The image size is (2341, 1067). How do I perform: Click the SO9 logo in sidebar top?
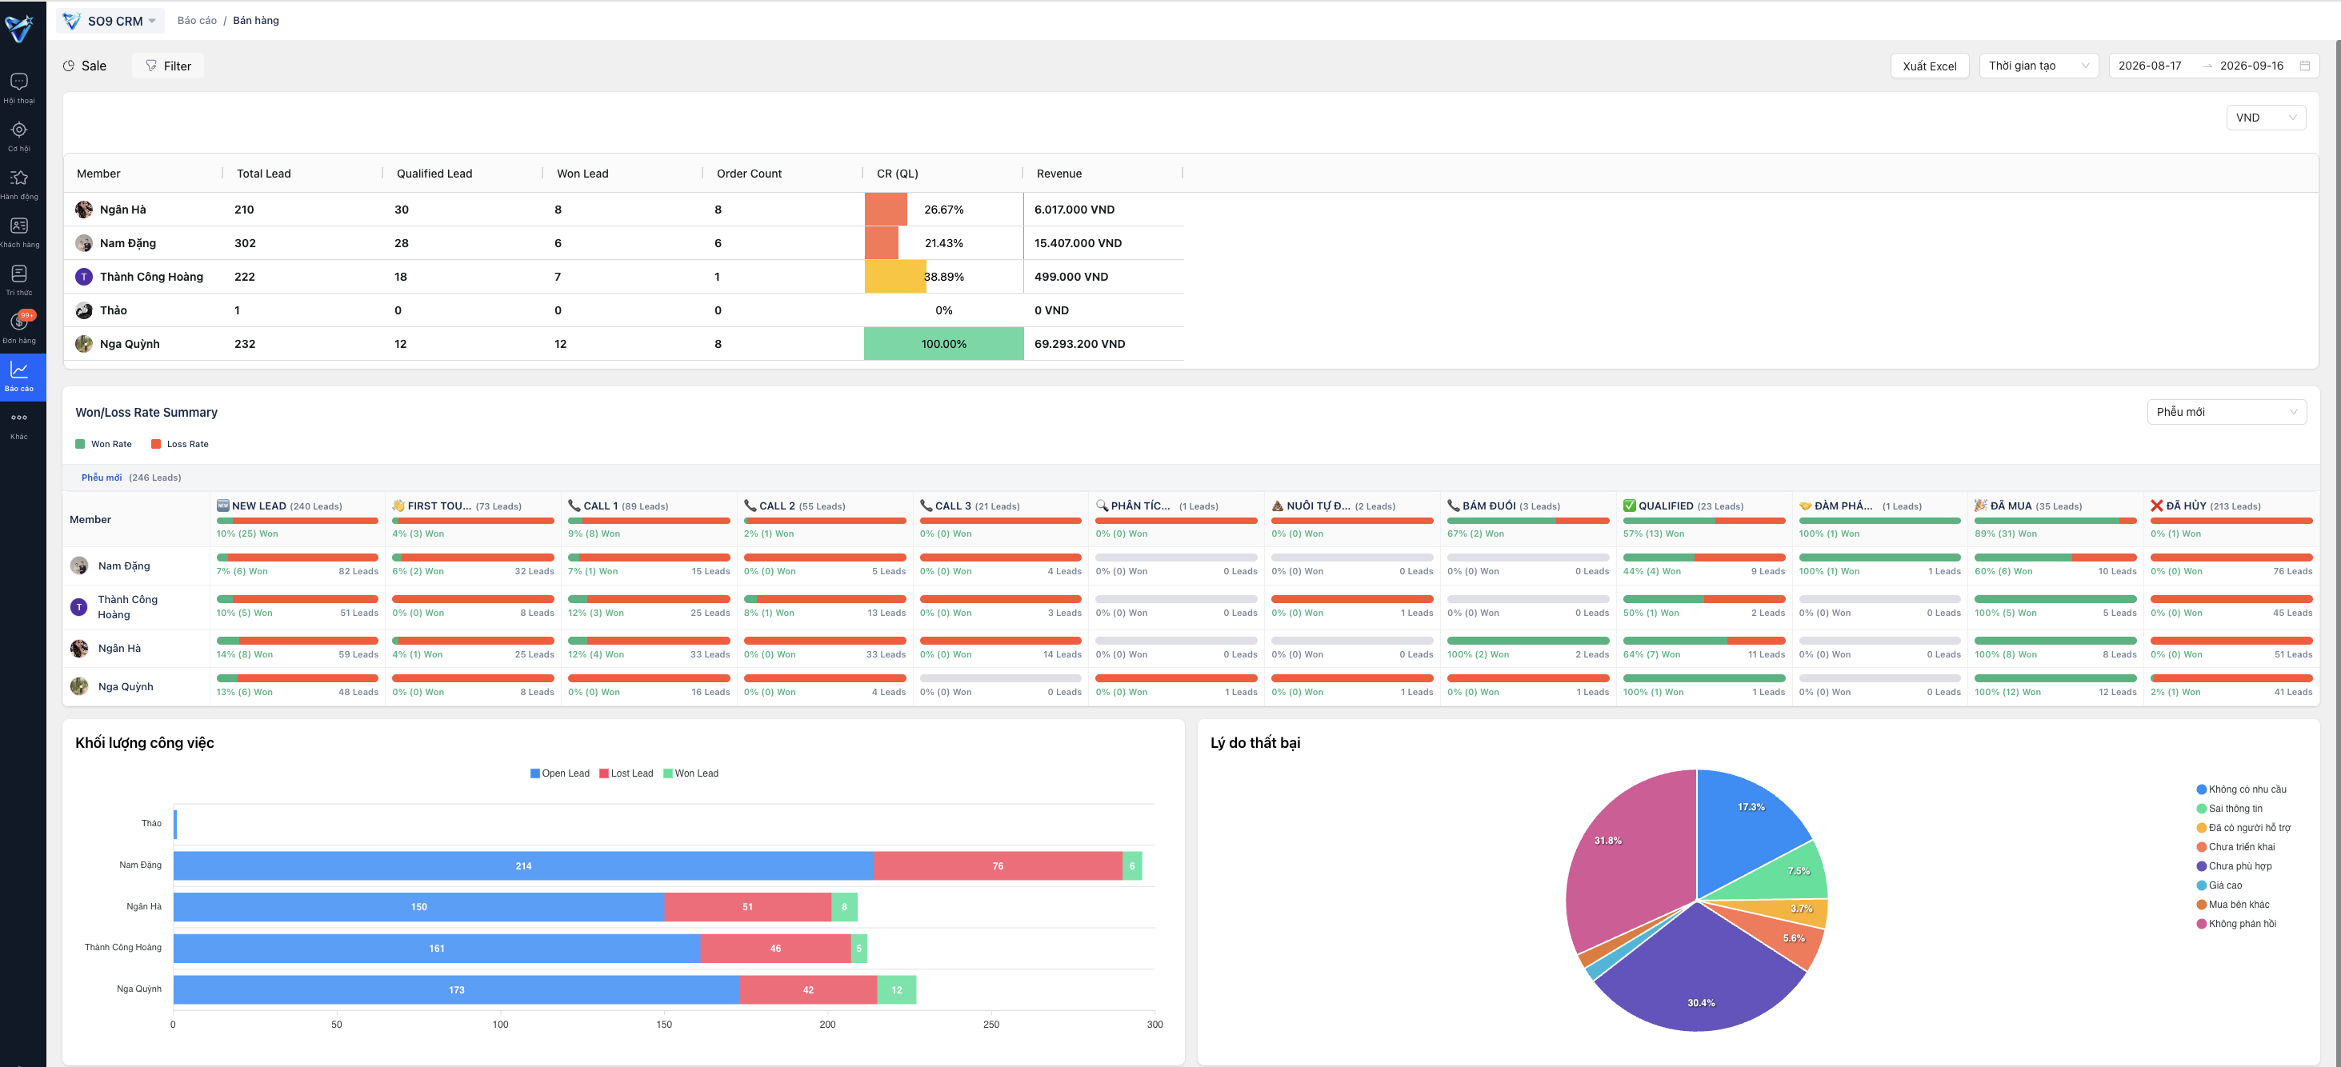click(19, 28)
